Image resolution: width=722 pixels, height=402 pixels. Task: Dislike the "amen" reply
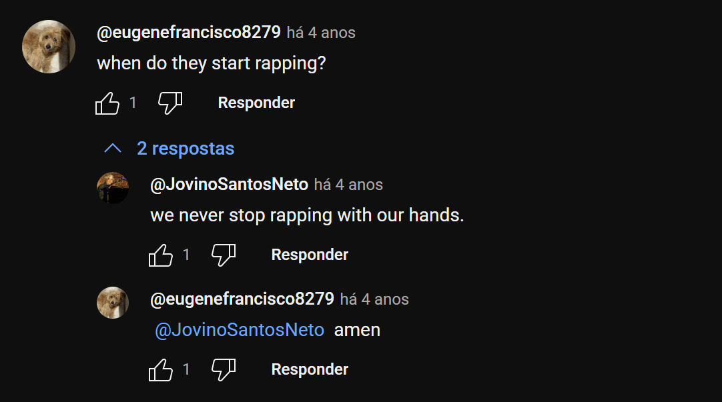coord(223,369)
